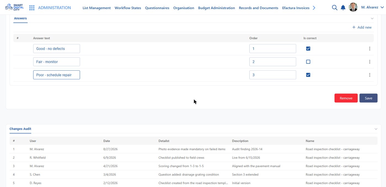The height and width of the screenshot is (187, 386).
Task: Click the Order column header
Action: click(x=253, y=38)
